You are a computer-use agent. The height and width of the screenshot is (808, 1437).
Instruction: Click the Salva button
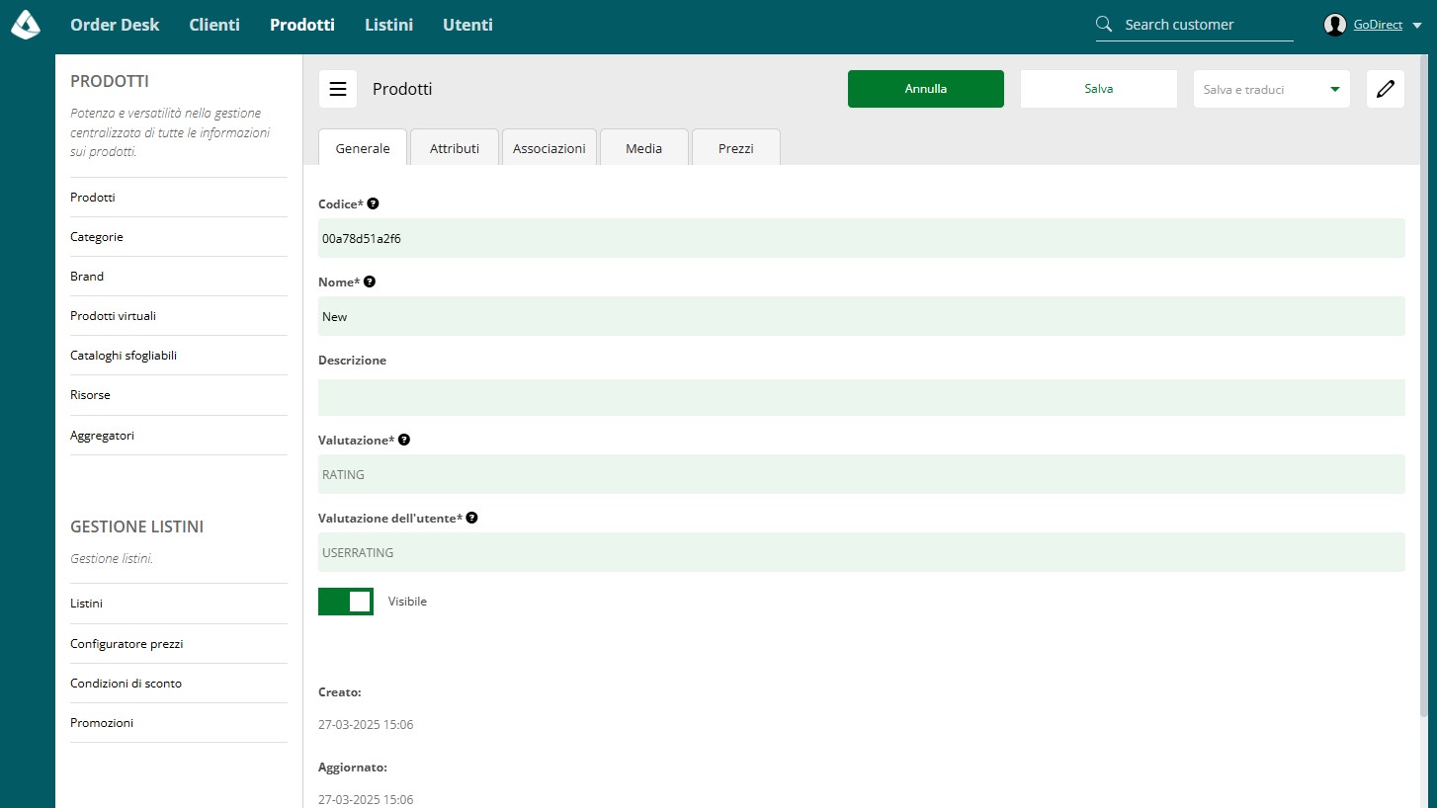[x=1099, y=89]
